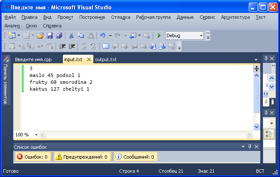
Task: Click the New Project toolbar icon
Action: (x=12, y=35)
